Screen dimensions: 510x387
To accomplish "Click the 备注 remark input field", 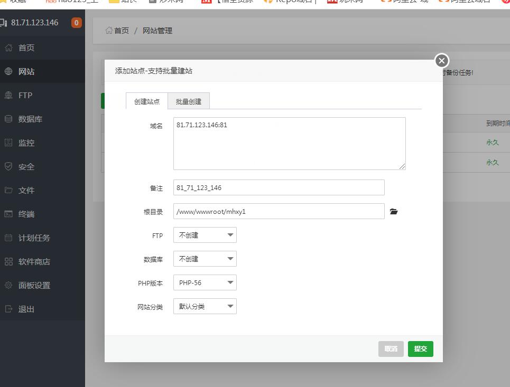I will pos(279,188).
